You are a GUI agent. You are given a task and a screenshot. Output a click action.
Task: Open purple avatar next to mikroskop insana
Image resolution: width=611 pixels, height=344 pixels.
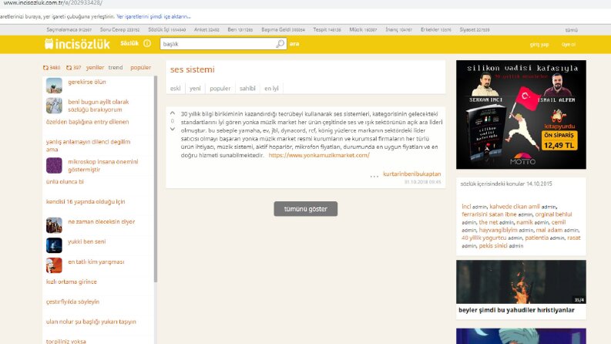(54, 165)
